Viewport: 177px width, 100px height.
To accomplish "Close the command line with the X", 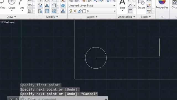I will pyautogui.click(x=11, y=99).
